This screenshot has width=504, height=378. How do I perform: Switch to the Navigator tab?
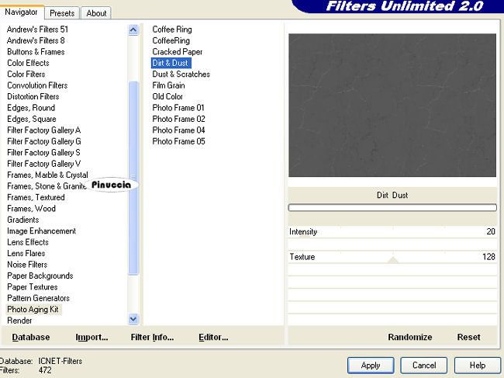(21, 12)
